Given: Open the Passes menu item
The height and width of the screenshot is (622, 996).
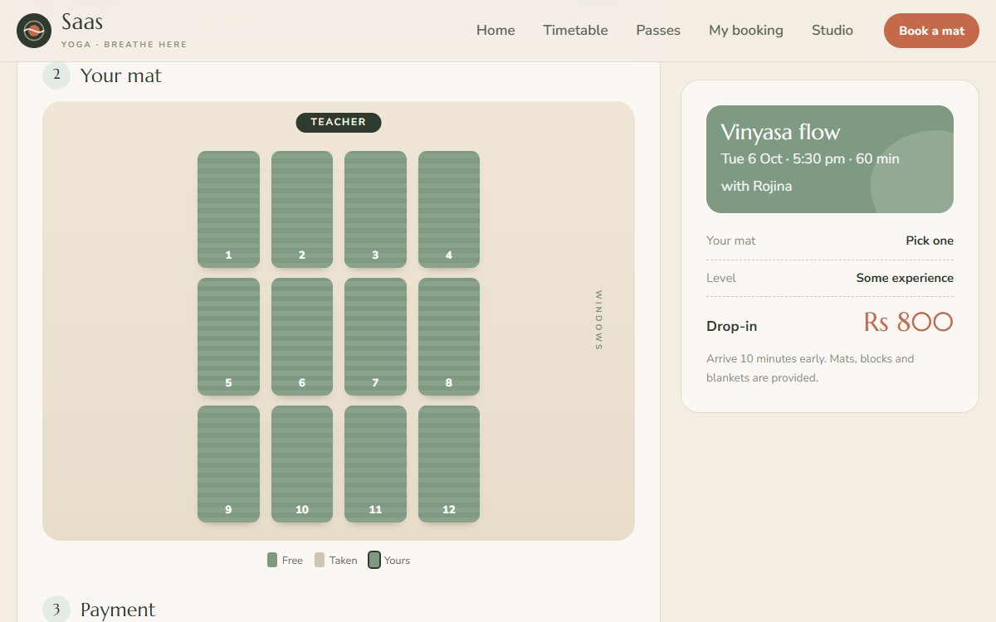Looking at the screenshot, I should pyautogui.click(x=658, y=31).
